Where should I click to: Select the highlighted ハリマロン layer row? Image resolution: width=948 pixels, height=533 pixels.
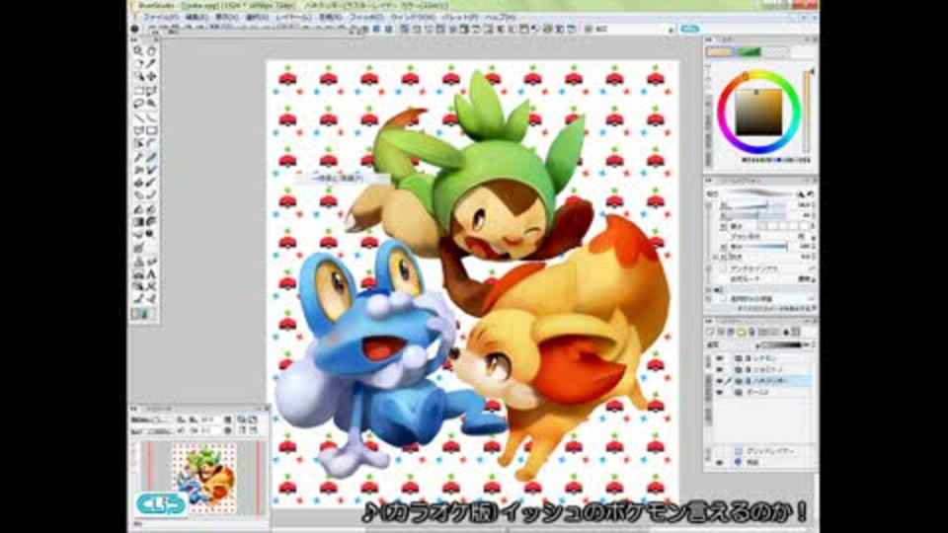(763, 381)
